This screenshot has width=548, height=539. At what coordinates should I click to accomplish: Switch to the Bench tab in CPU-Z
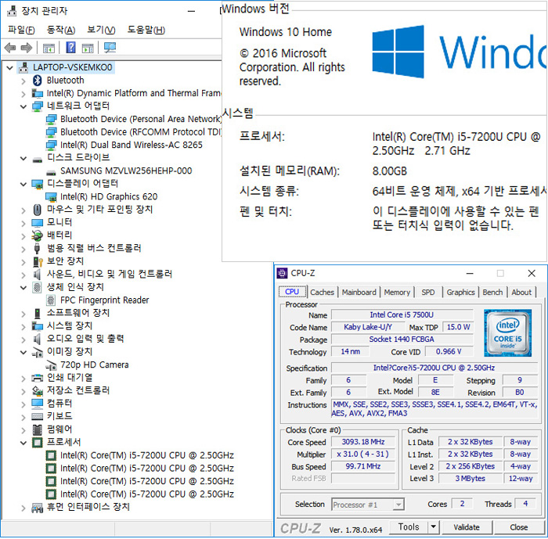[492, 292]
